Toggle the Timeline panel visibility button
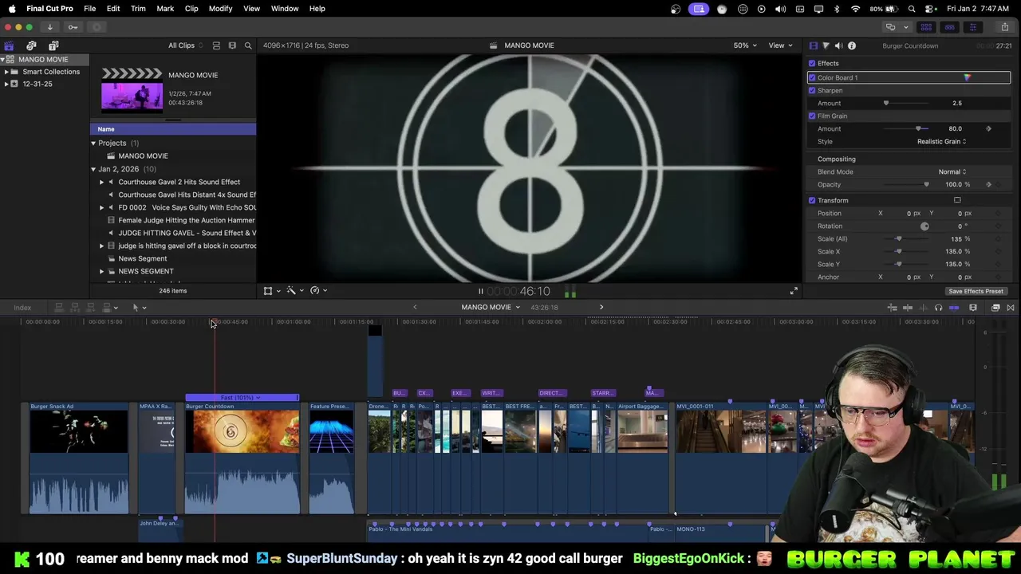 (949, 27)
